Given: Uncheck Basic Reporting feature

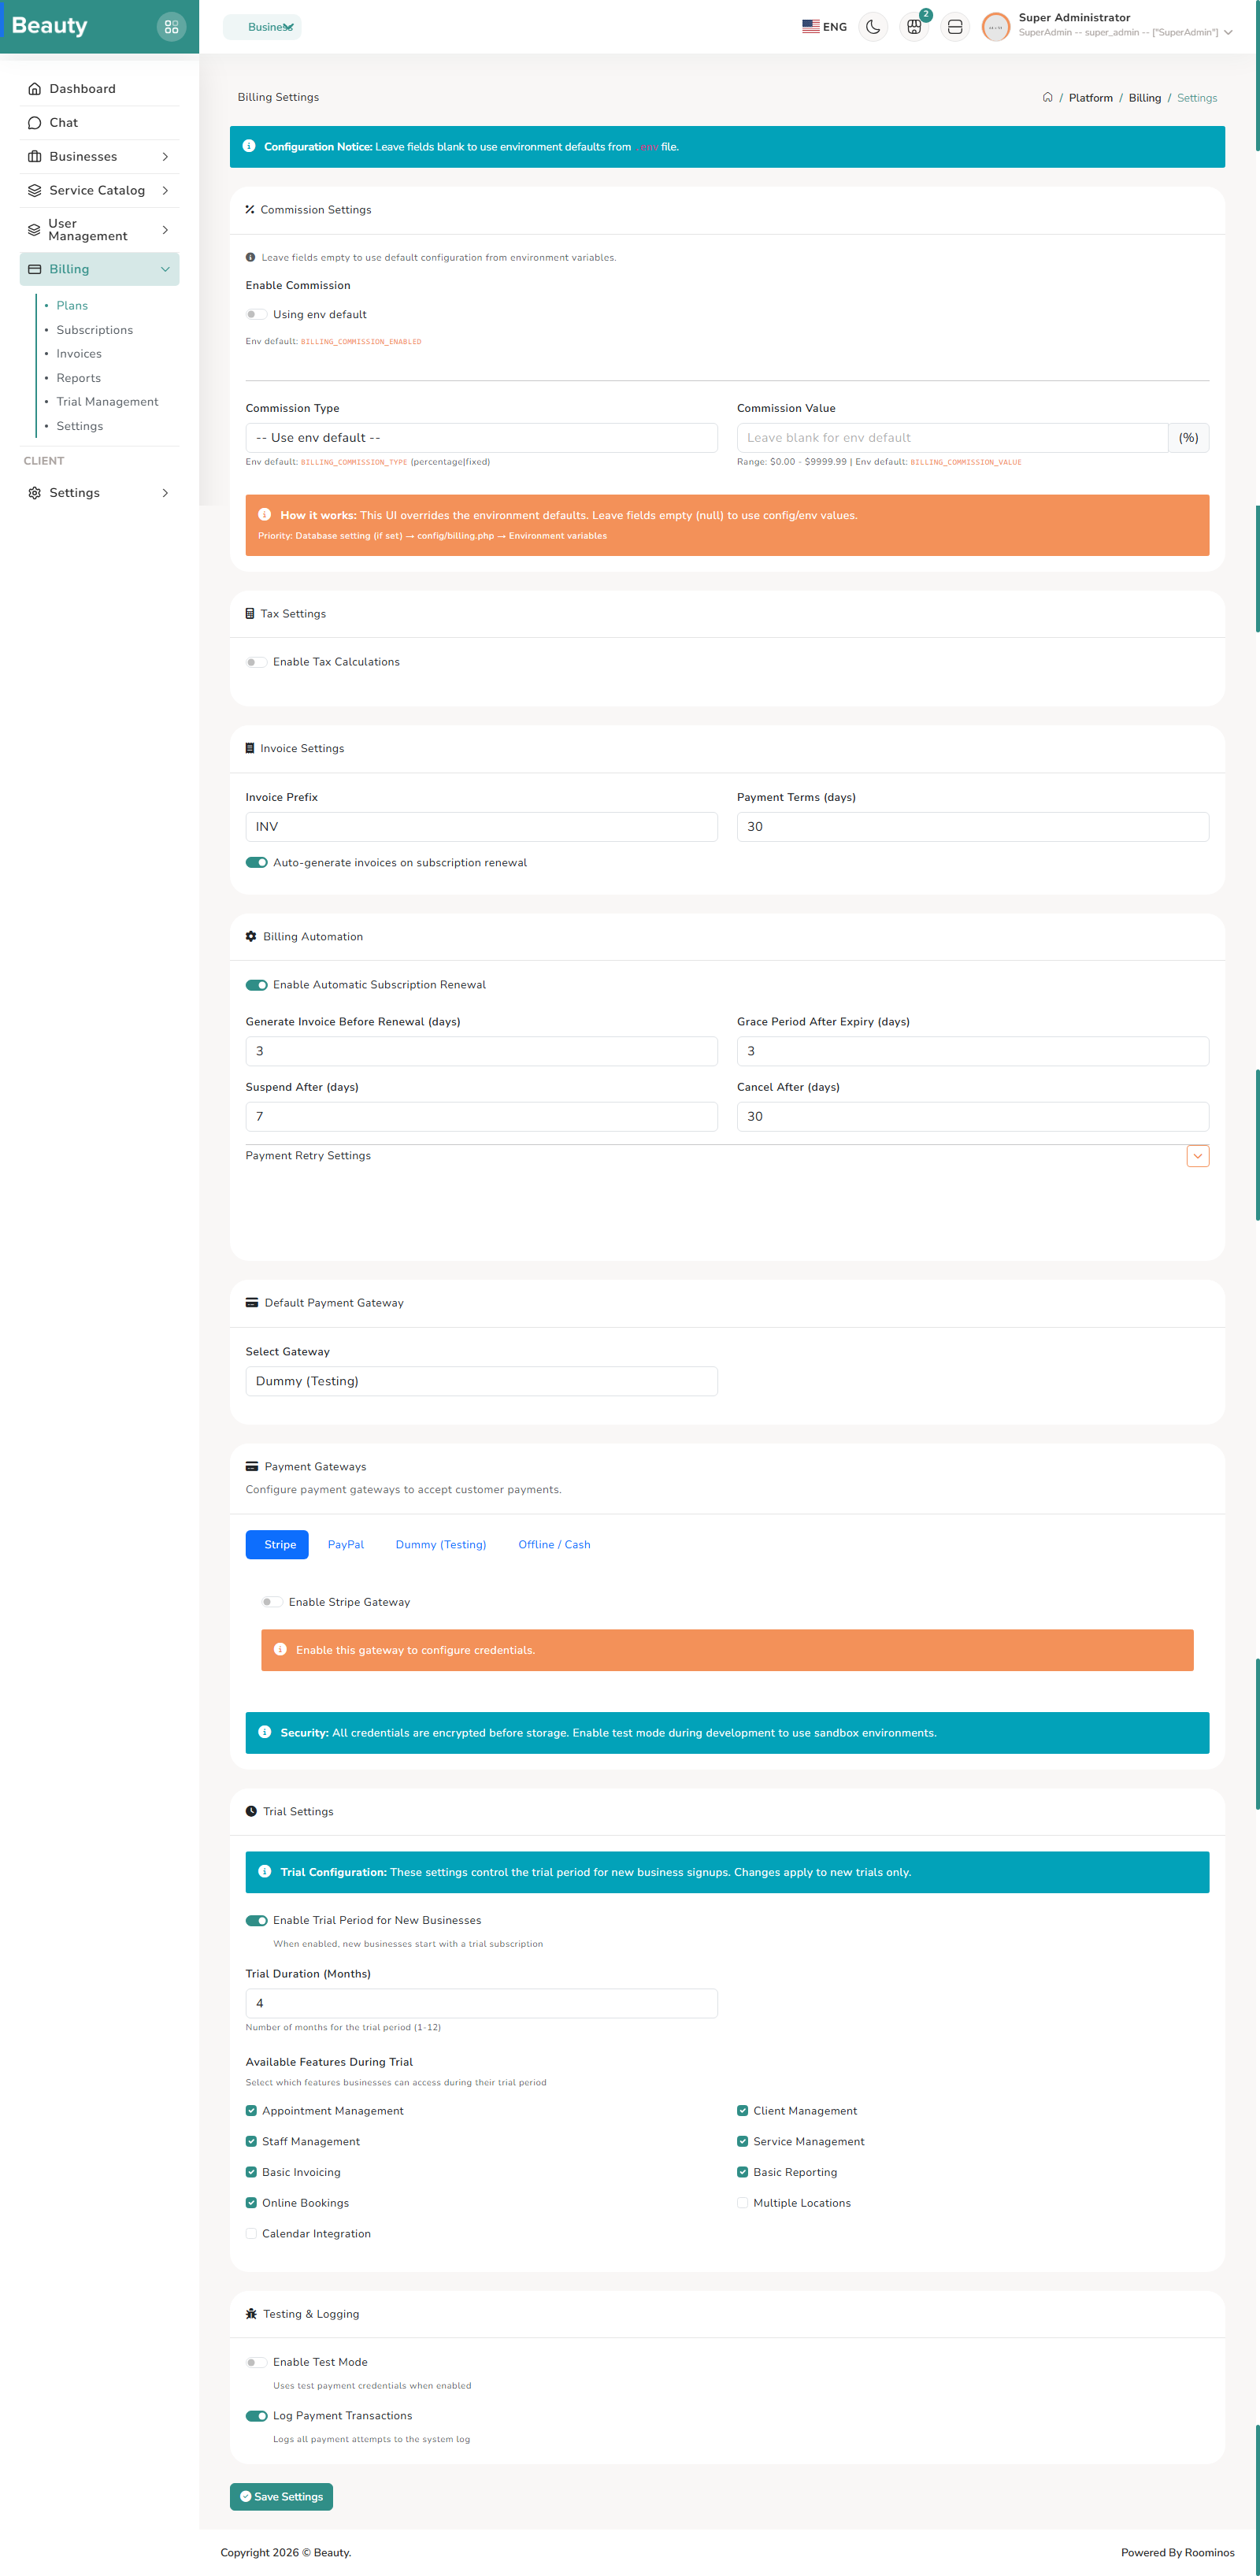Looking at the screenshot, I should (x=742, y=2172).
